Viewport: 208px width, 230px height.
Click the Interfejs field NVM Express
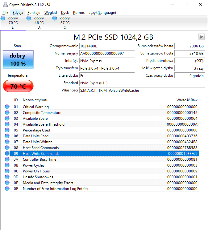pyautogui.click(x=107, y=61)
